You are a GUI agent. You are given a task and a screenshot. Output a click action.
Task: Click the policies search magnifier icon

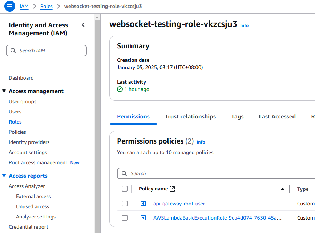[124, 173]
